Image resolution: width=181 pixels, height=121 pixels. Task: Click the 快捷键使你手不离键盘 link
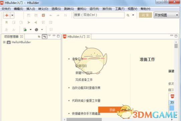tap(86, 114)
